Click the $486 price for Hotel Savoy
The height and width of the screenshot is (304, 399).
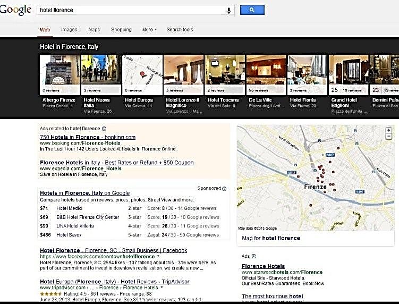click(x=45, y=235)
